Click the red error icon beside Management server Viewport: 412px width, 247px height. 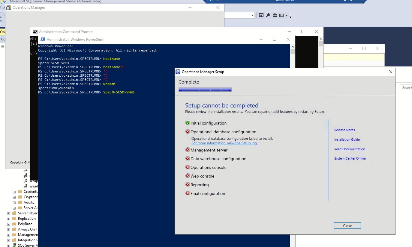pyautogui.click(x=187, y=149)
